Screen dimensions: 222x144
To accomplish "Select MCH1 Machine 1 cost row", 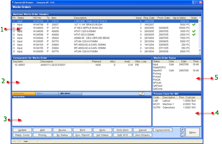I will coord(177,104).
